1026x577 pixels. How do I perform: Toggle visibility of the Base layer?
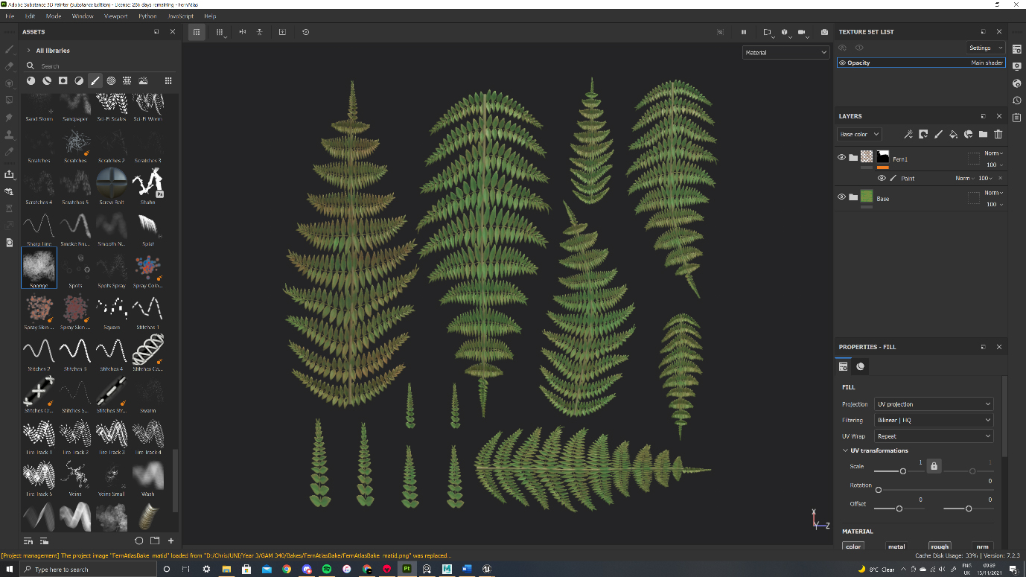click(x=841, y=197)
